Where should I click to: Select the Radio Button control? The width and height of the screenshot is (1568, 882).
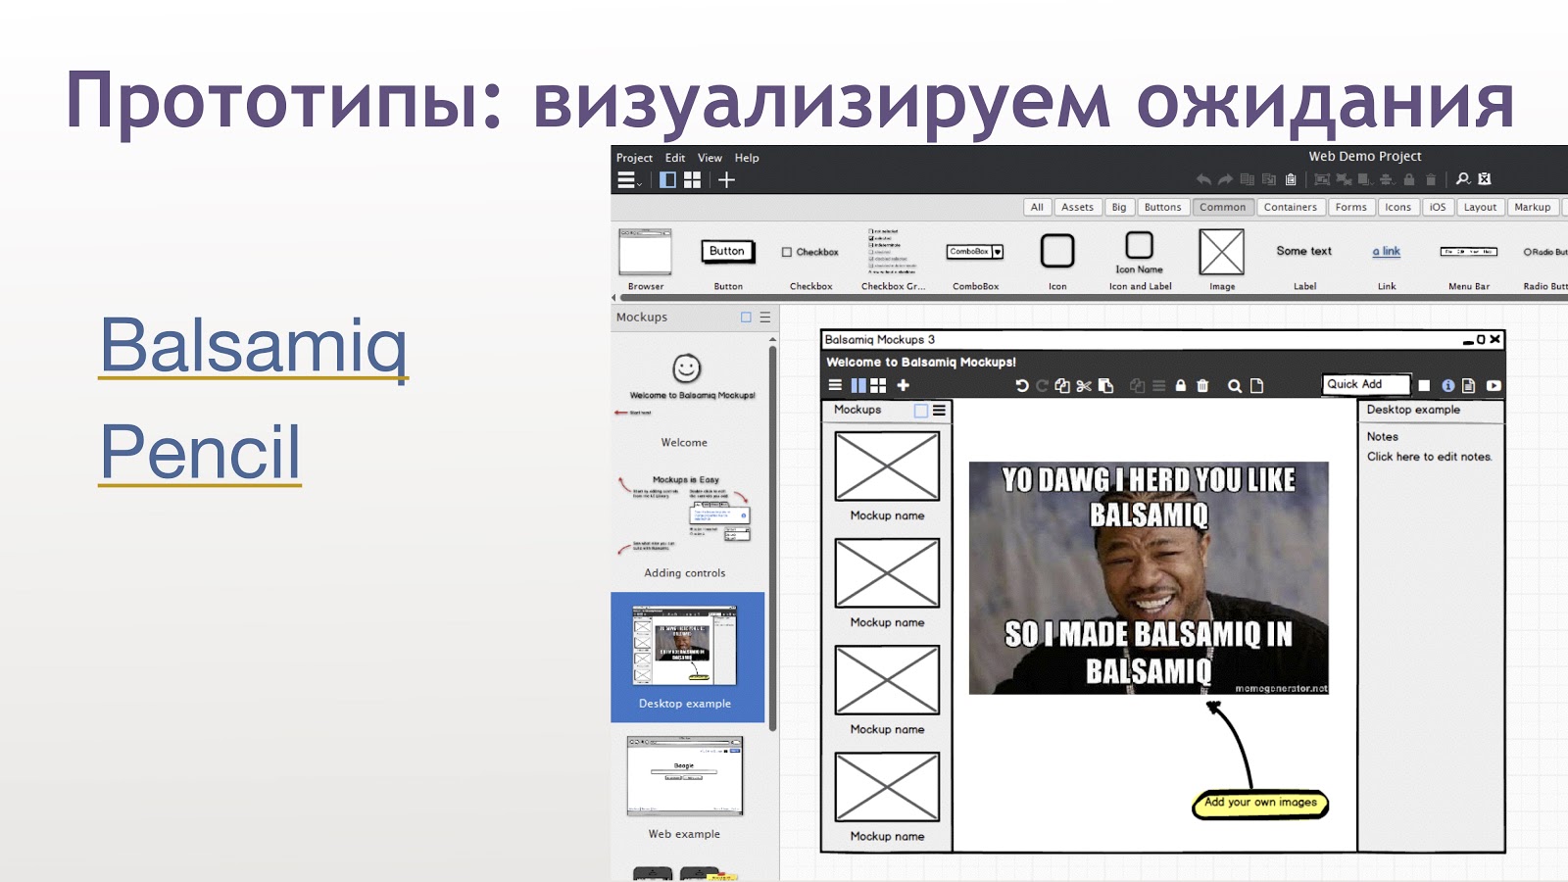pos(1527,251)
